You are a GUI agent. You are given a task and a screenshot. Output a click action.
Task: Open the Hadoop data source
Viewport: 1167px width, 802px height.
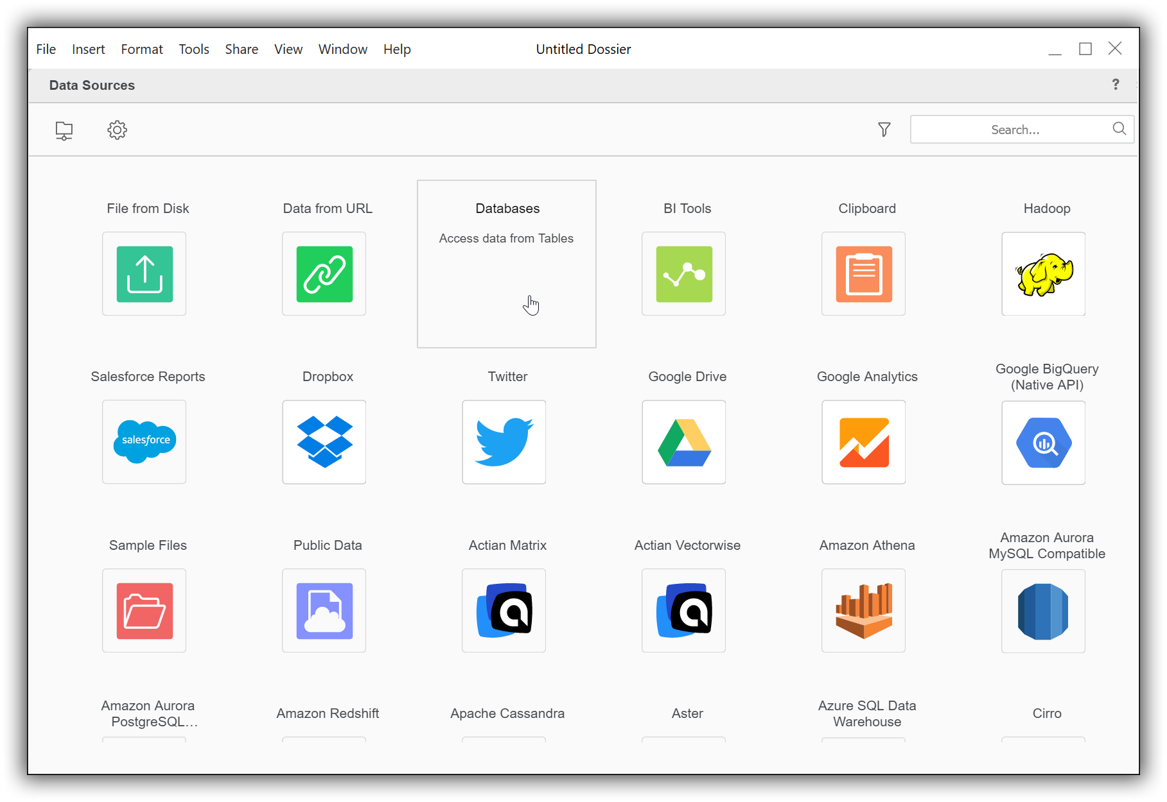coord(1043,274)
